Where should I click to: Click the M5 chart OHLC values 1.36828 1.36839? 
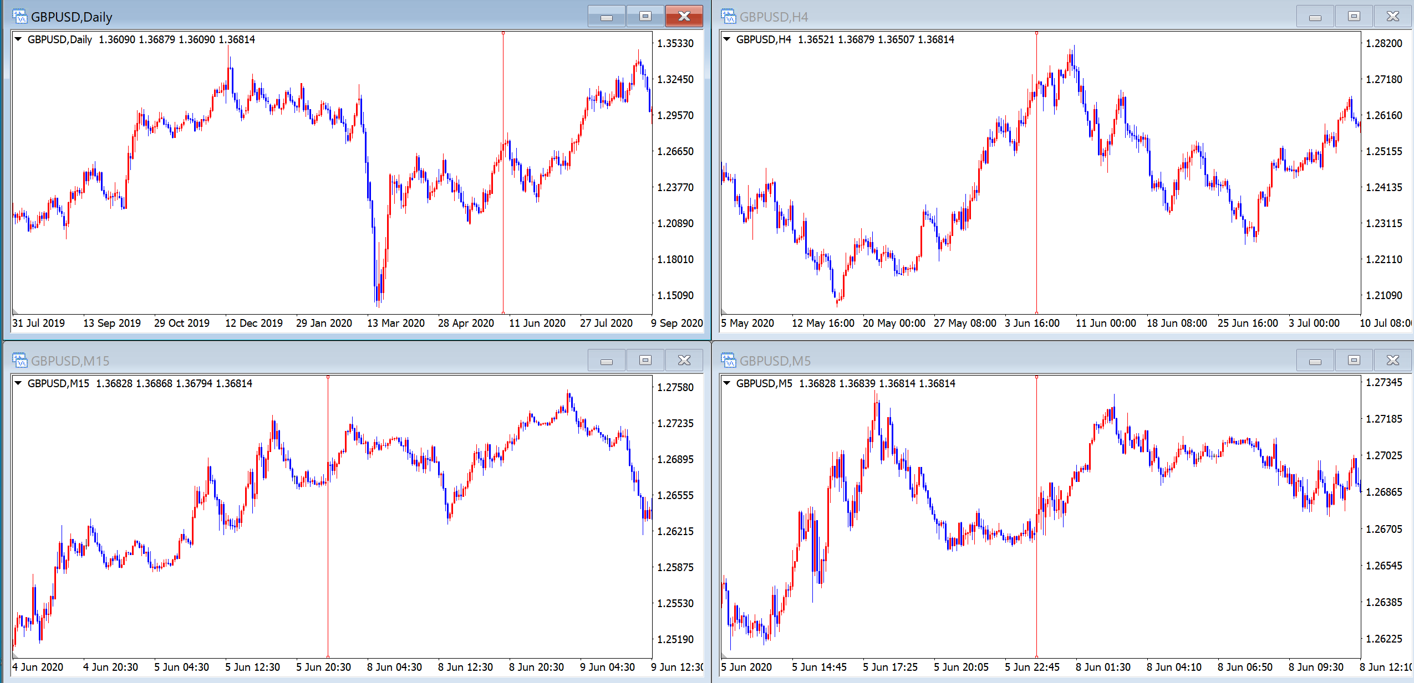[x=837, y=383]
